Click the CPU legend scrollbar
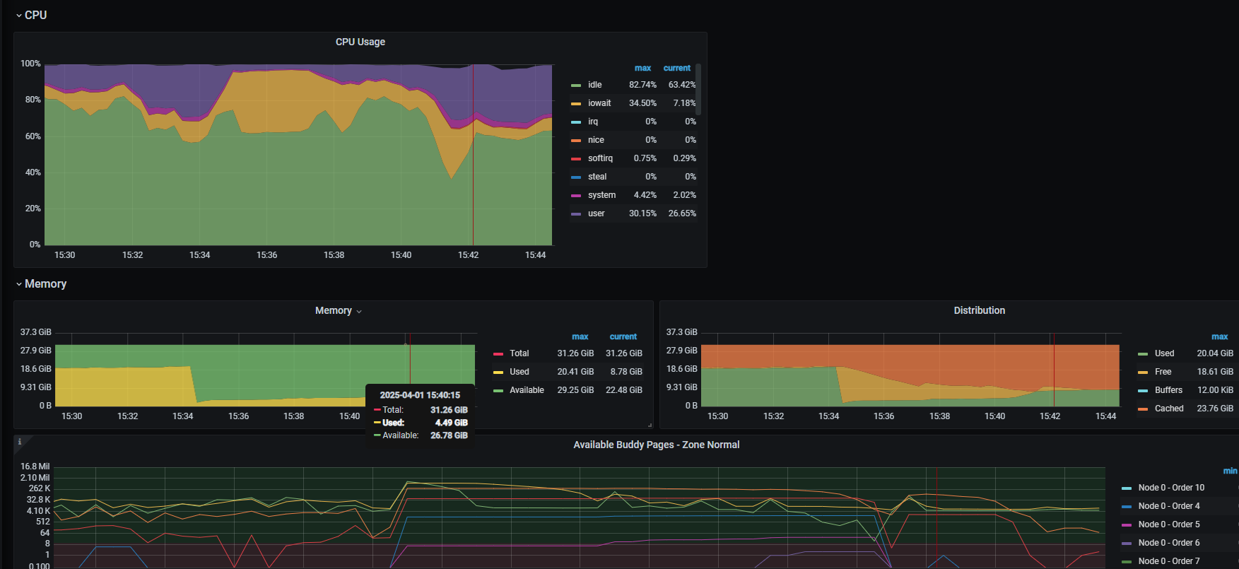 698,89
